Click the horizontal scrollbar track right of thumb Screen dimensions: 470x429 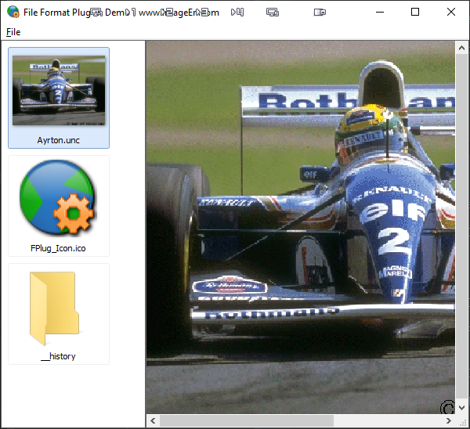388,420
